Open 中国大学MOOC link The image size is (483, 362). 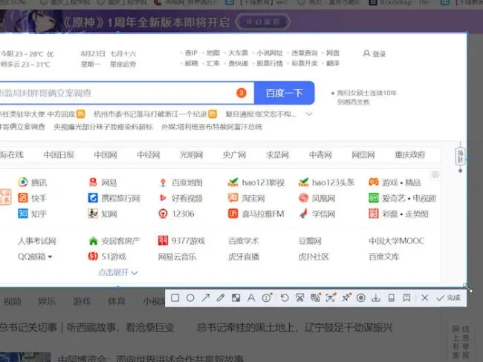pyautogui.click(x=397, y=241)
